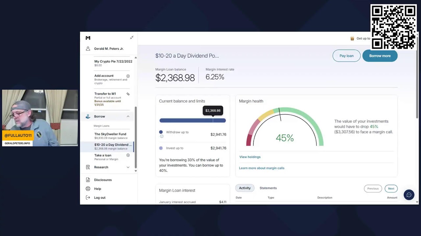421x236 pixels.
Task: Open the chat support bubble
Action: tap(409, 195)
